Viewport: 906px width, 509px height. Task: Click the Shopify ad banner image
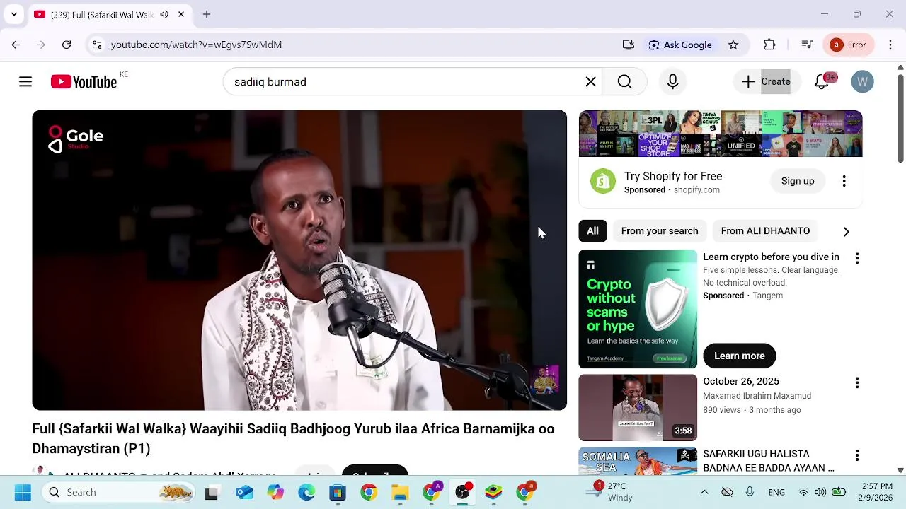click(x=721, y=134)
